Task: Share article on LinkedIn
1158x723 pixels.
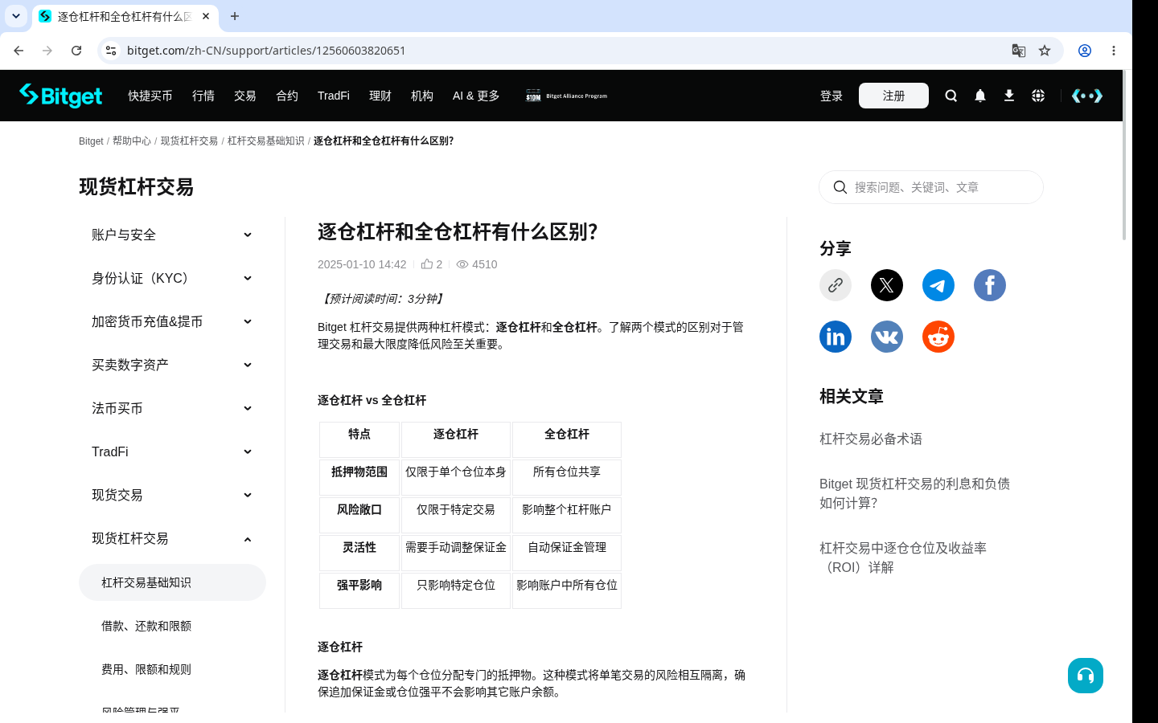Action: [x=836, y=337]
